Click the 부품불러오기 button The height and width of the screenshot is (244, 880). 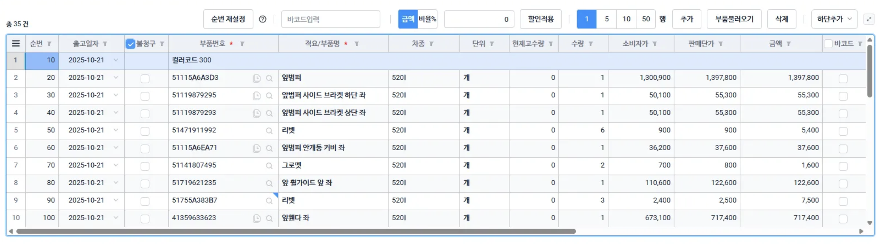pos(734,19)
